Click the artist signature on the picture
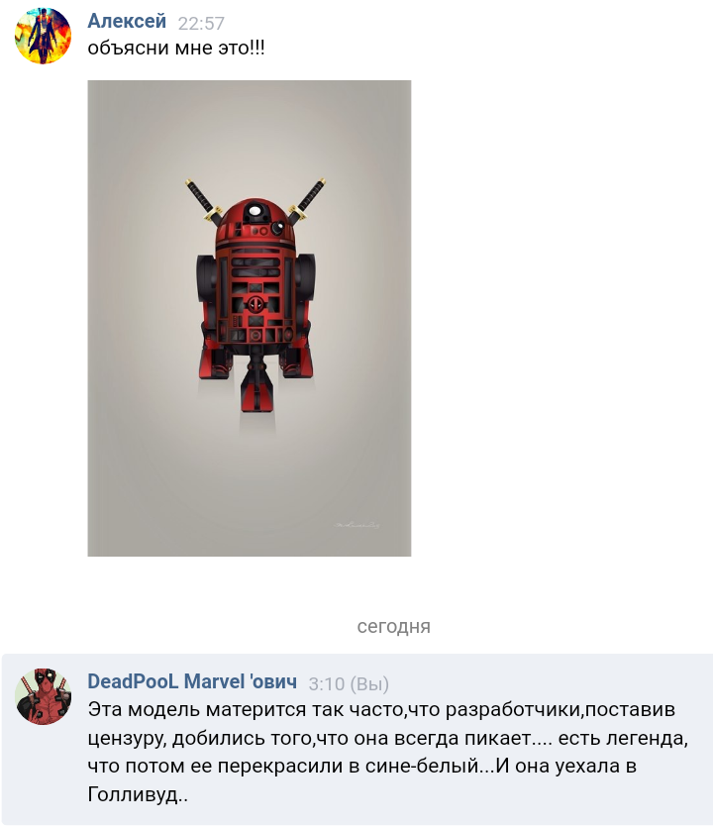 coord(357,525)
